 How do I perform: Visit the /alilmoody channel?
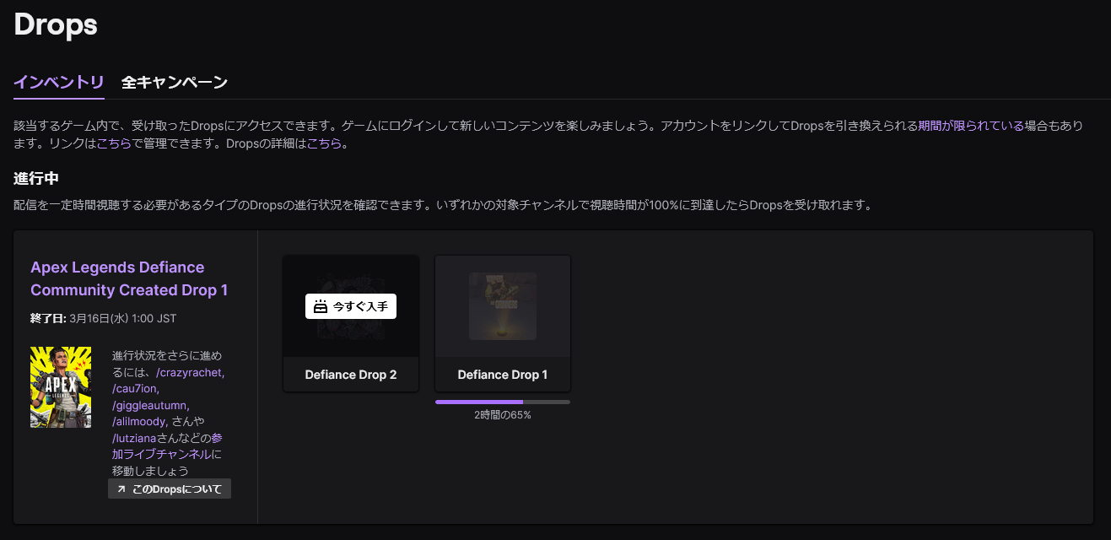[140, 421]
